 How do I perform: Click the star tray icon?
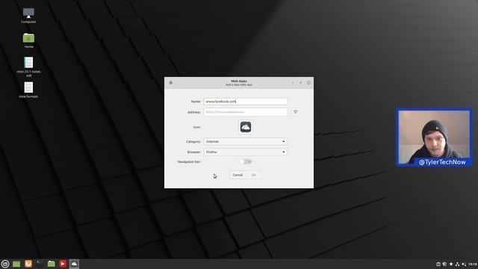pos(451,264)
